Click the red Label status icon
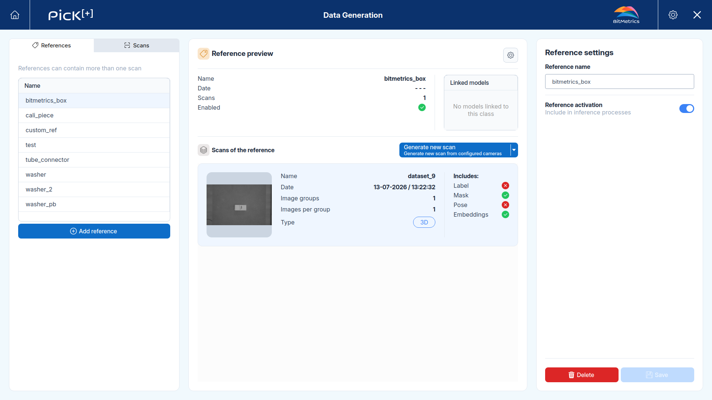The height and width of the screenshot is (400, 712). [505, 186]
